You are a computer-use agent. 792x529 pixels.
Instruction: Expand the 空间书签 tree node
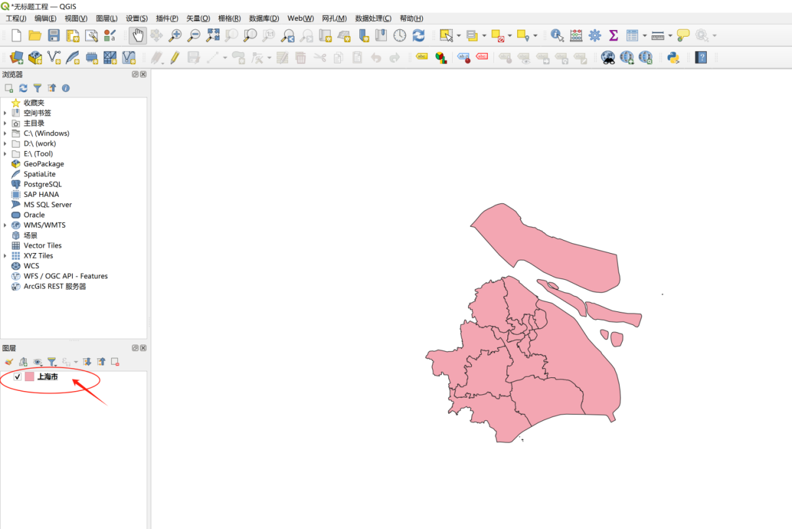click(5, 113)
